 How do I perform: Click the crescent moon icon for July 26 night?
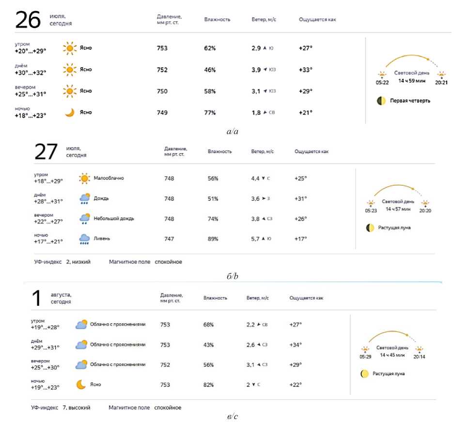tap(70, 112)
